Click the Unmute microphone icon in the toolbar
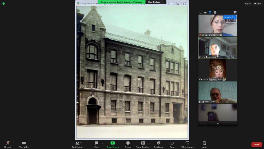Screen dimensions: 264x149 click(x=8, y=143)
